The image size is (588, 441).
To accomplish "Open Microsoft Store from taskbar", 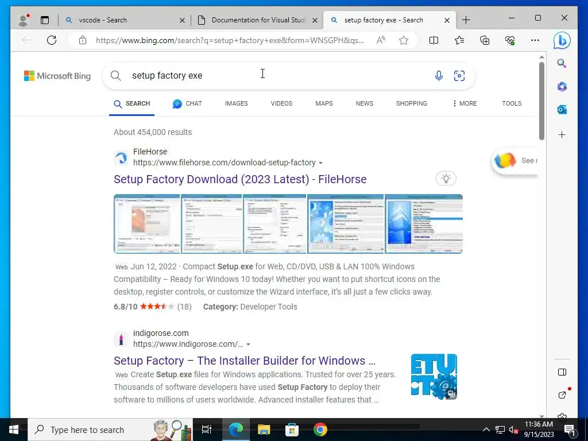I will (292, 430).
